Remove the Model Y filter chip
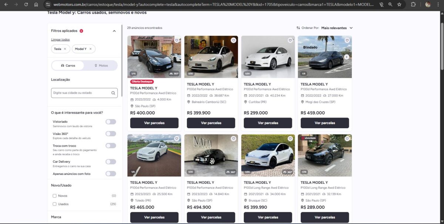444x224 pixels. (x=90, y=49)
